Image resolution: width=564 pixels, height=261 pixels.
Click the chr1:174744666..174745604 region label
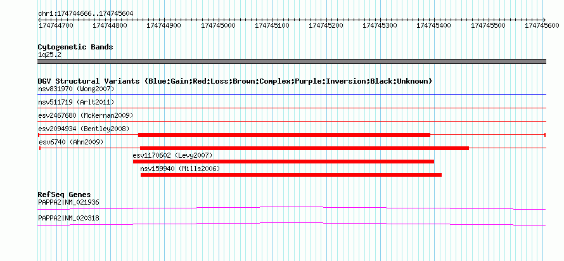tap(86, 13)
